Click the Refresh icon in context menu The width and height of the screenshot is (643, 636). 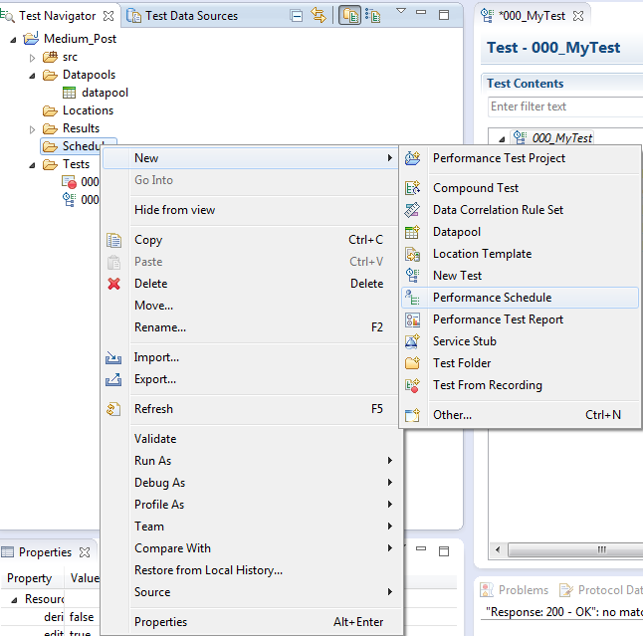[x=113, y=409]
